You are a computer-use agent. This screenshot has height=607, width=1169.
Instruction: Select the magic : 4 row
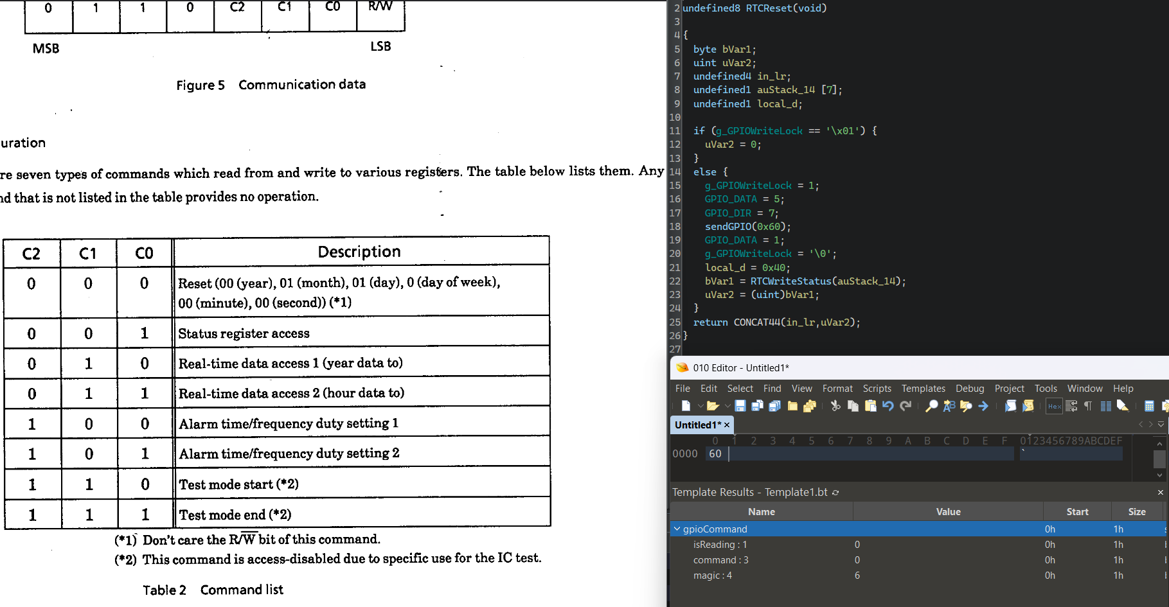click(918, 576)
